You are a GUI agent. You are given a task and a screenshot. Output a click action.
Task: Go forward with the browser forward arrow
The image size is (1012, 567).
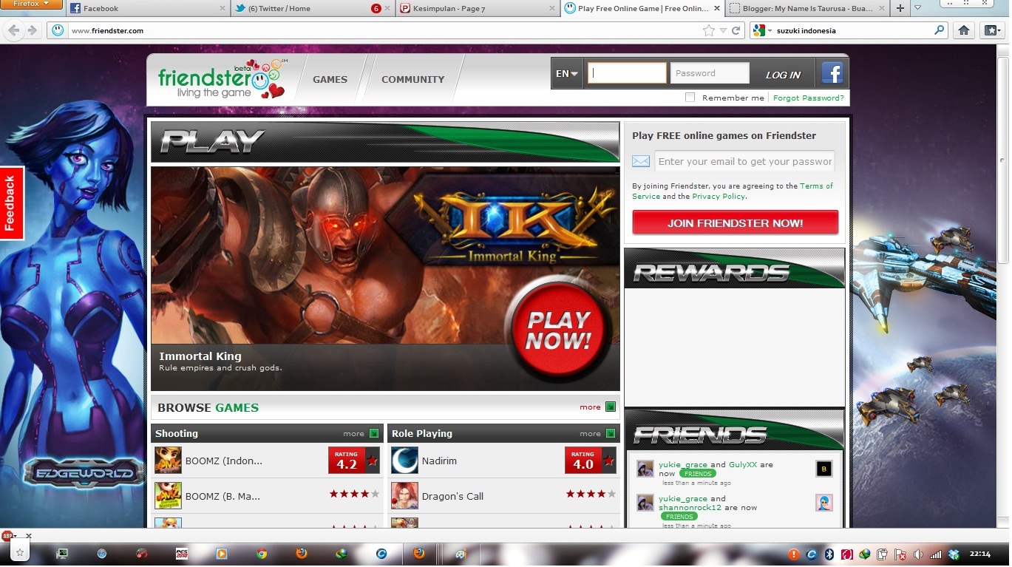[x=32, y=30]
